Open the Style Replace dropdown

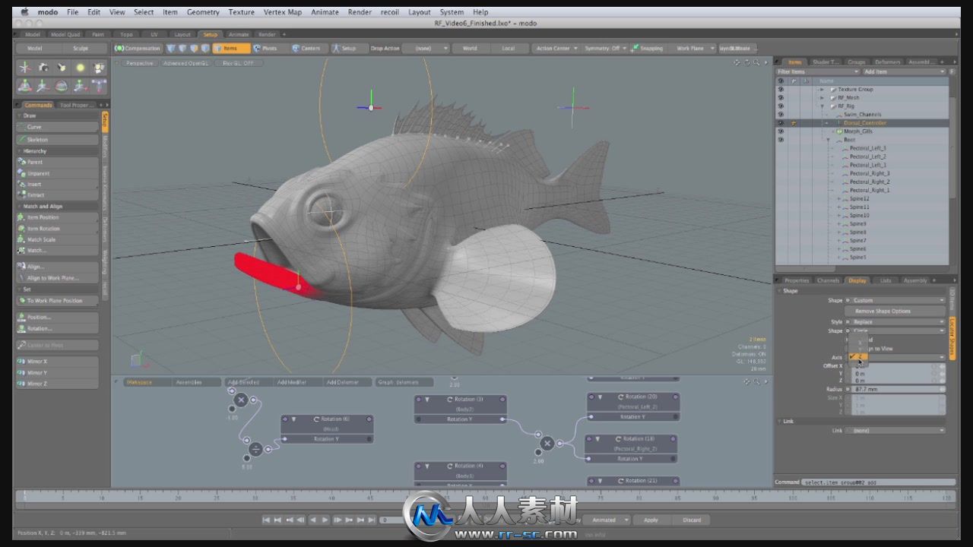tap(895, 321)
